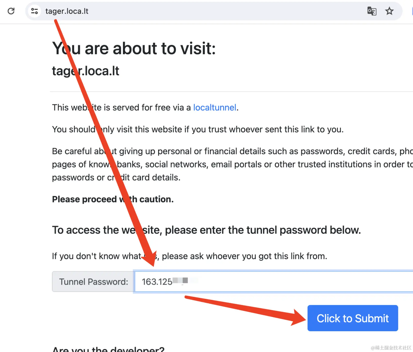Click the "passwords or credit card details." line
Viewport: 413px width, 352px height.
coord(116,178)
